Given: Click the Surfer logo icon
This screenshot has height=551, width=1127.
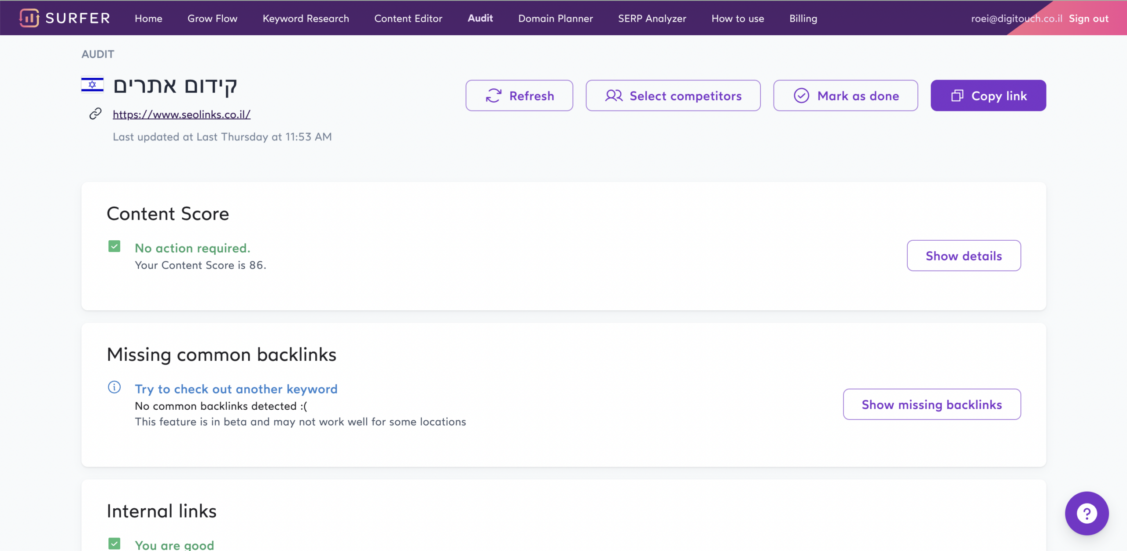Looking at the screenshot, I should [29, 18].
